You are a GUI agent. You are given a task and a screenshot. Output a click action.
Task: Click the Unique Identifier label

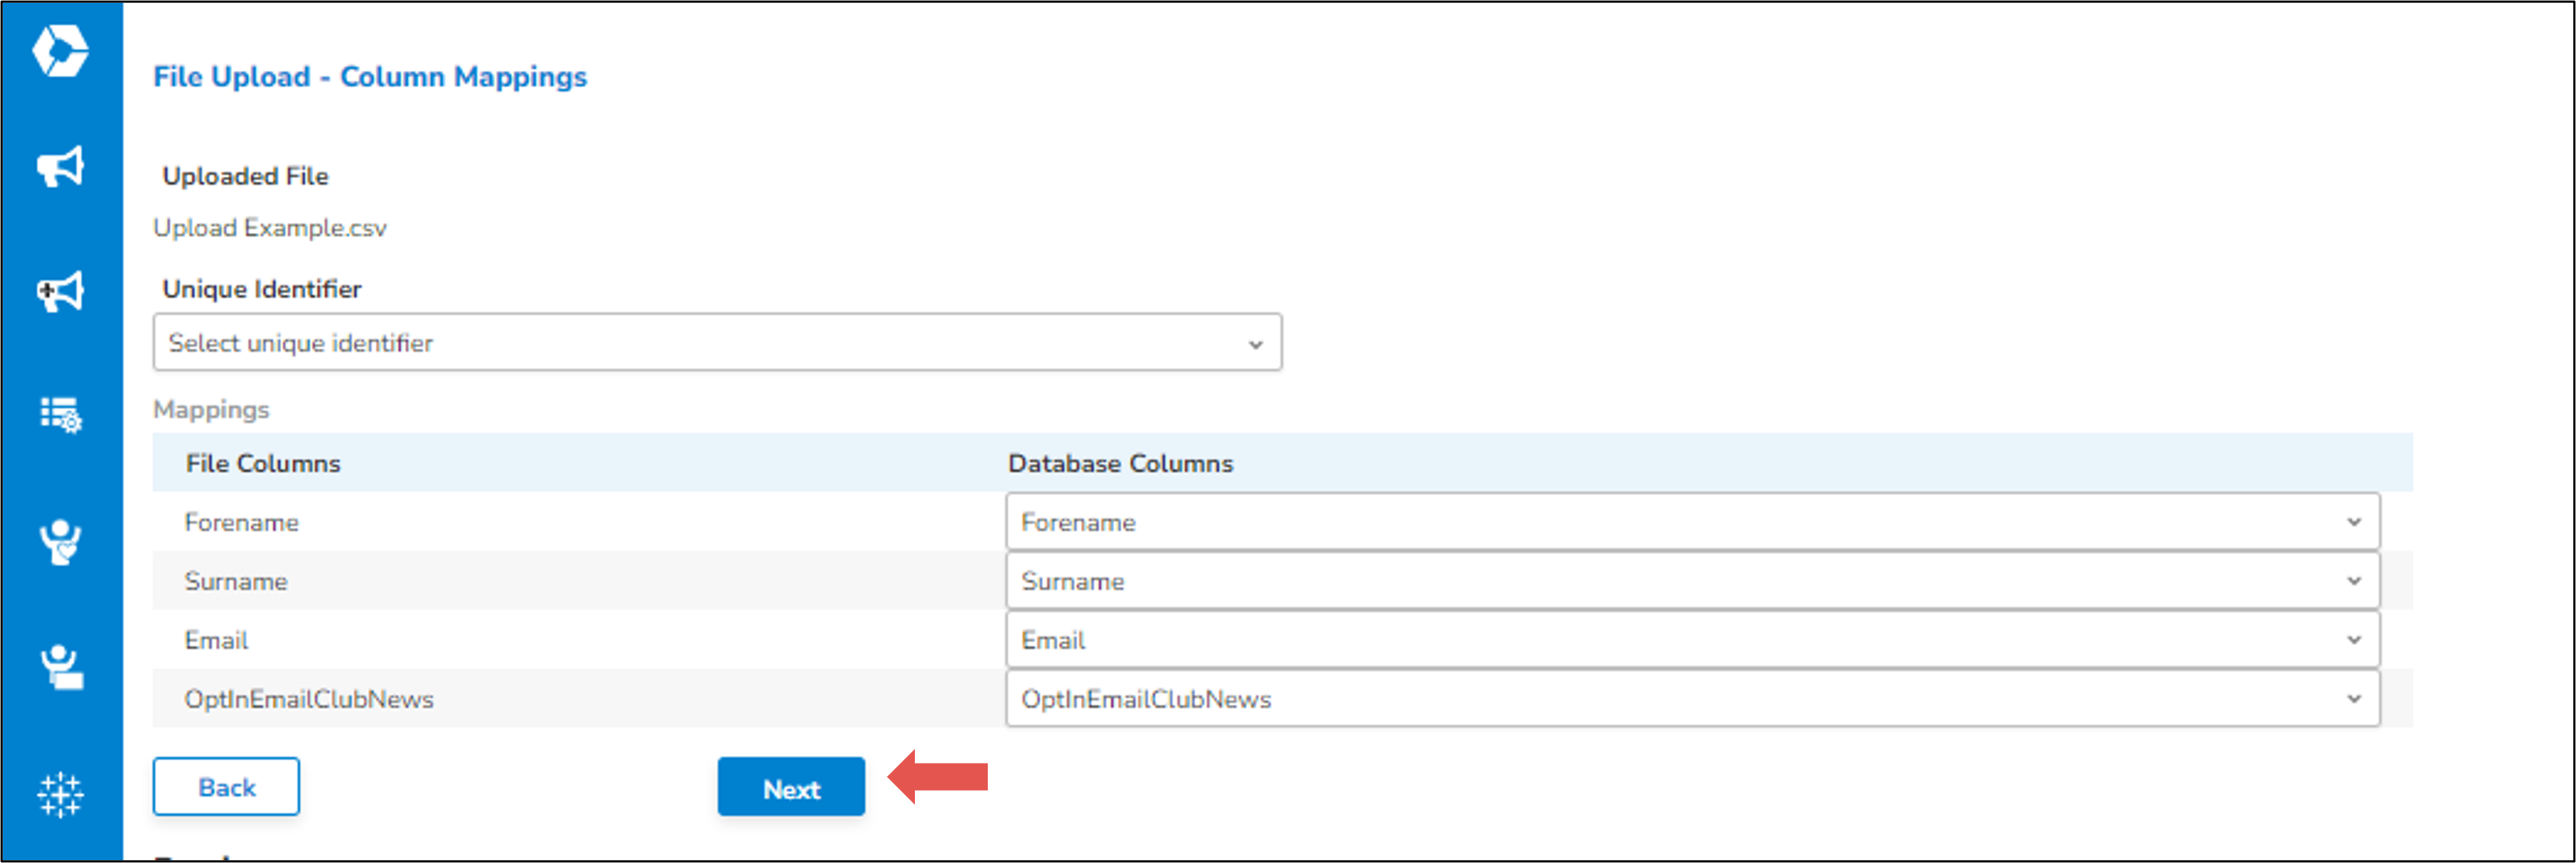click(262, 289)
